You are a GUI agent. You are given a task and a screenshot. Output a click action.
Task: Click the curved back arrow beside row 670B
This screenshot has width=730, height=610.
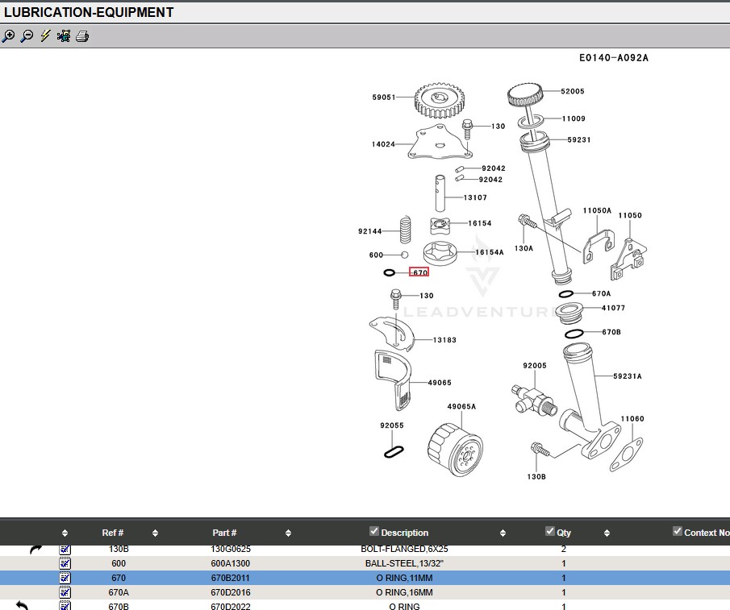pos(22,605)
